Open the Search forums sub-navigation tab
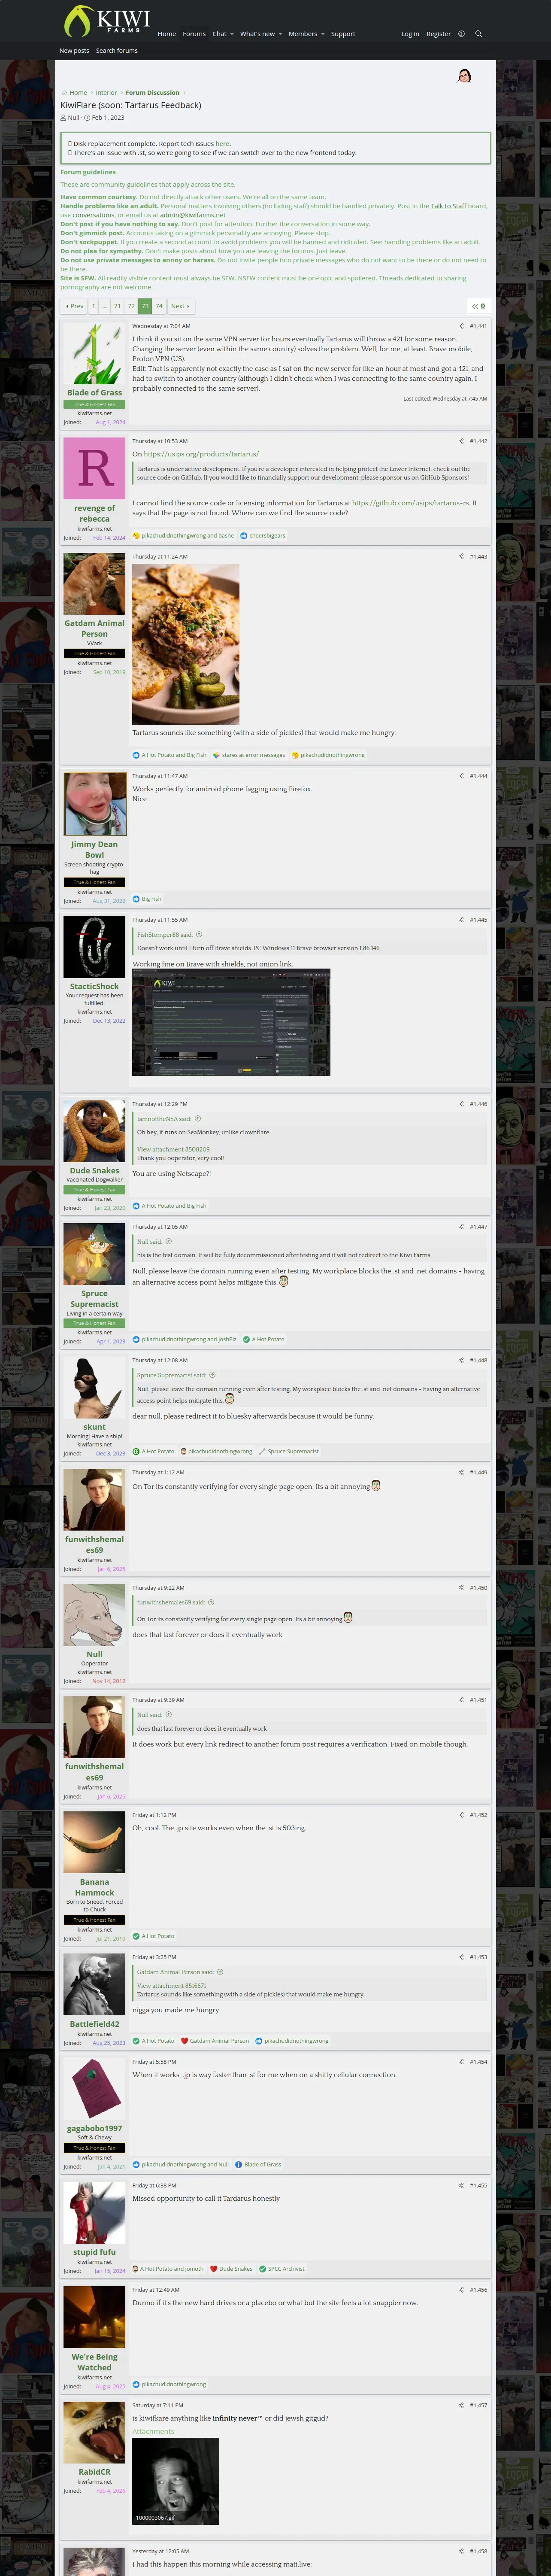 tap(117, 51)
